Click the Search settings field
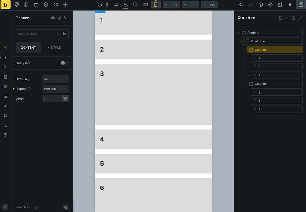 pos(38,207)
